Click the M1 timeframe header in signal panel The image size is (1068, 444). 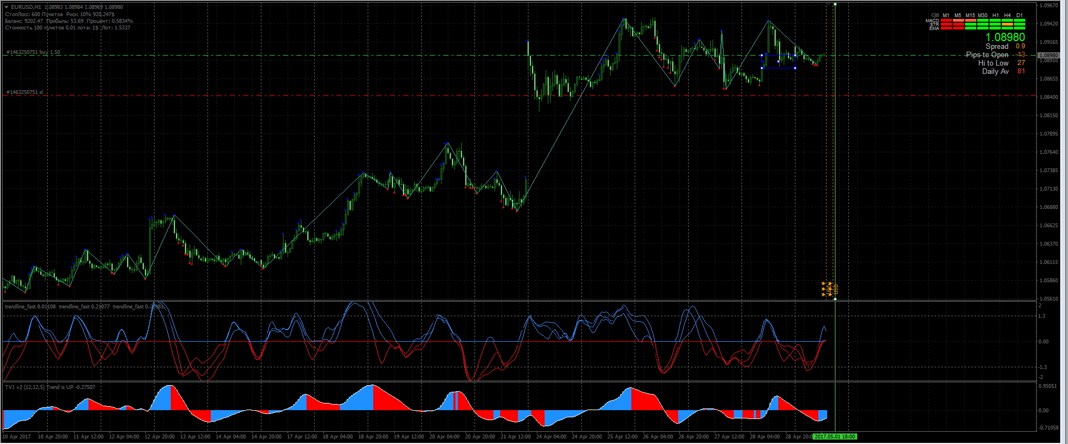pos(946,15)
